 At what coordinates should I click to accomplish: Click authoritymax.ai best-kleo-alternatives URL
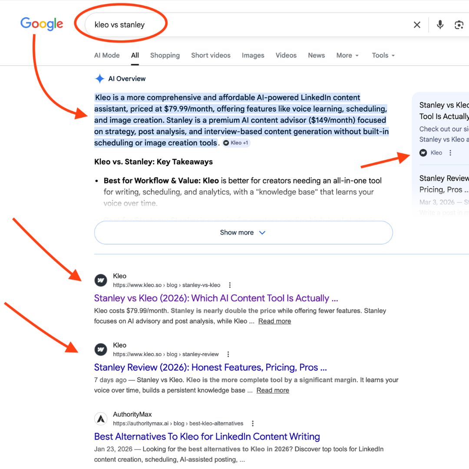click(178, 423)
